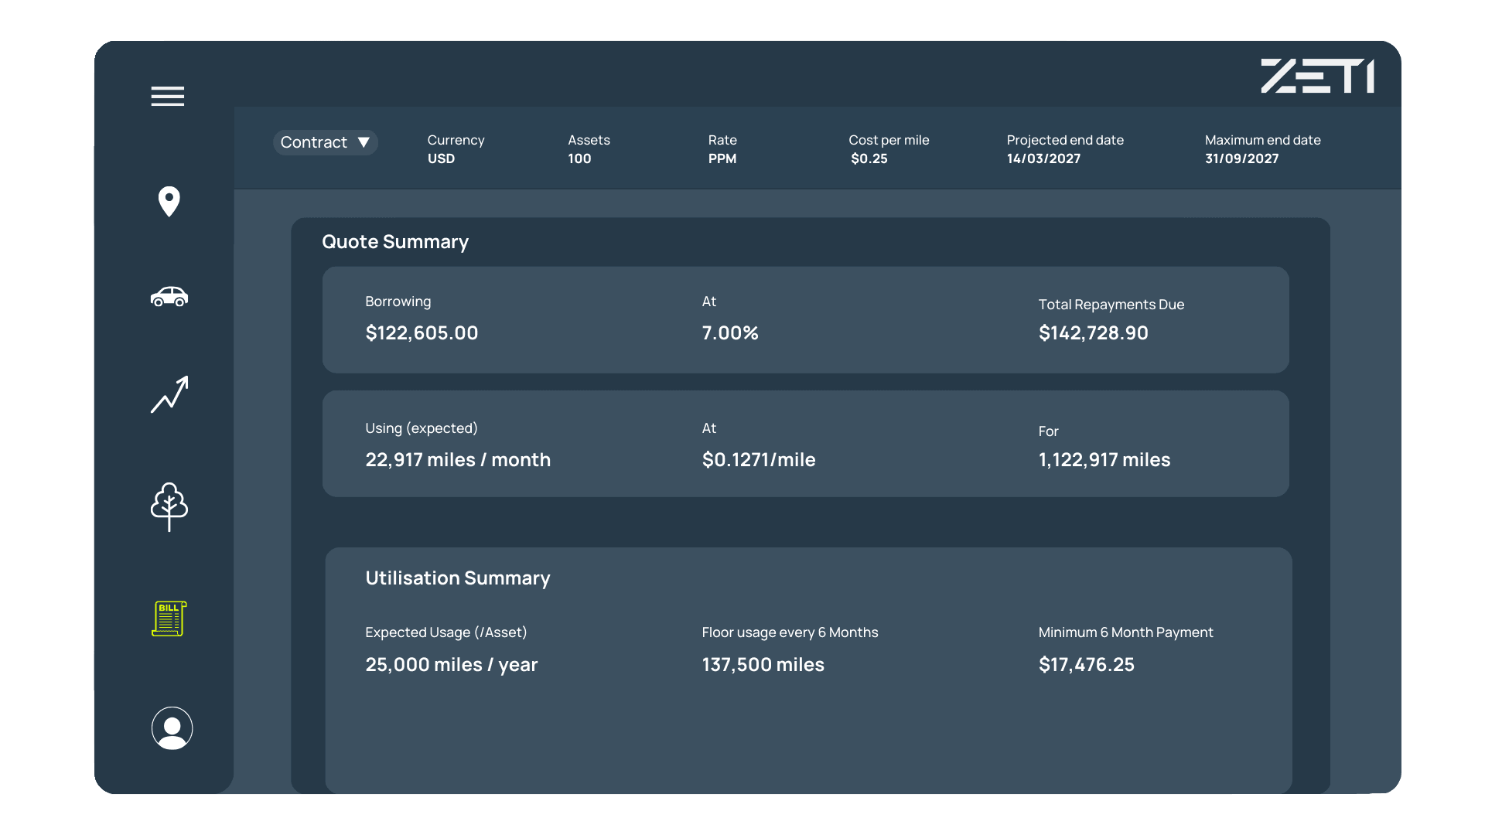Click the tree environmental icon
Image resolution: width=1485 pixels, height=835 pixels.
[x=169, y=506]
